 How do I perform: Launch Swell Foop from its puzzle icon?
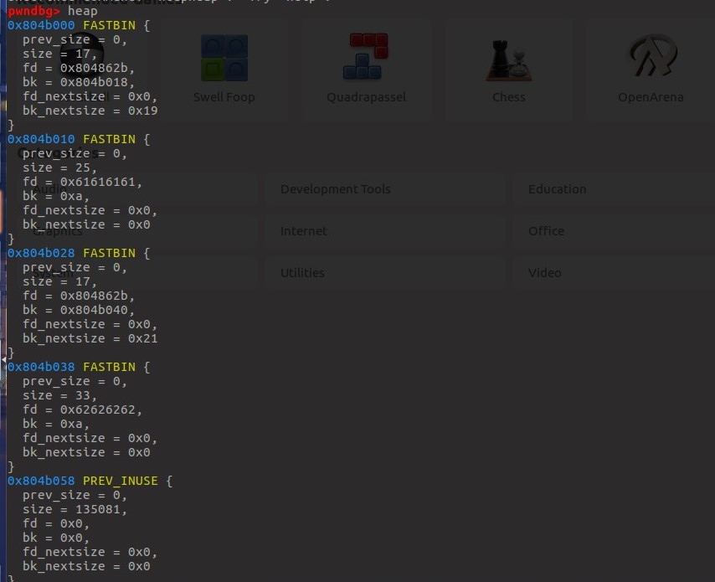coord(224,57)
